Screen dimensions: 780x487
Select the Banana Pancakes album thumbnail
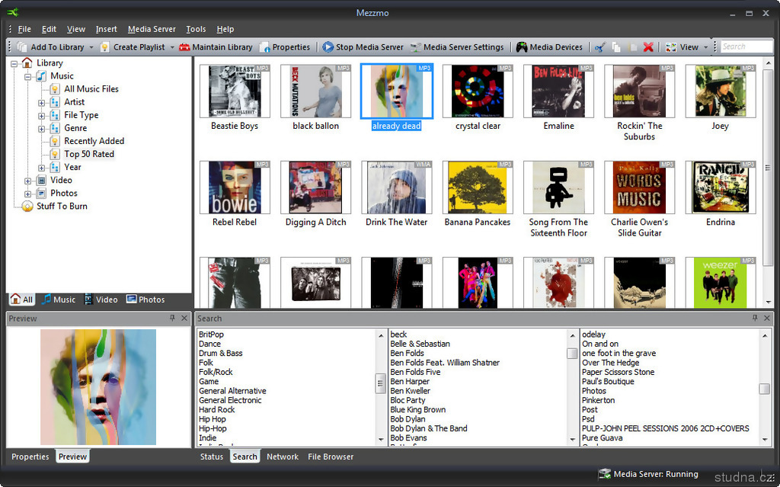coord(478,187)
